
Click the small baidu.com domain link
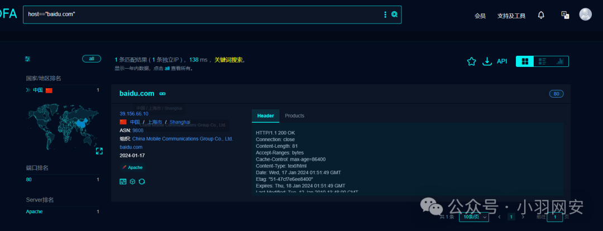[131, 147]
